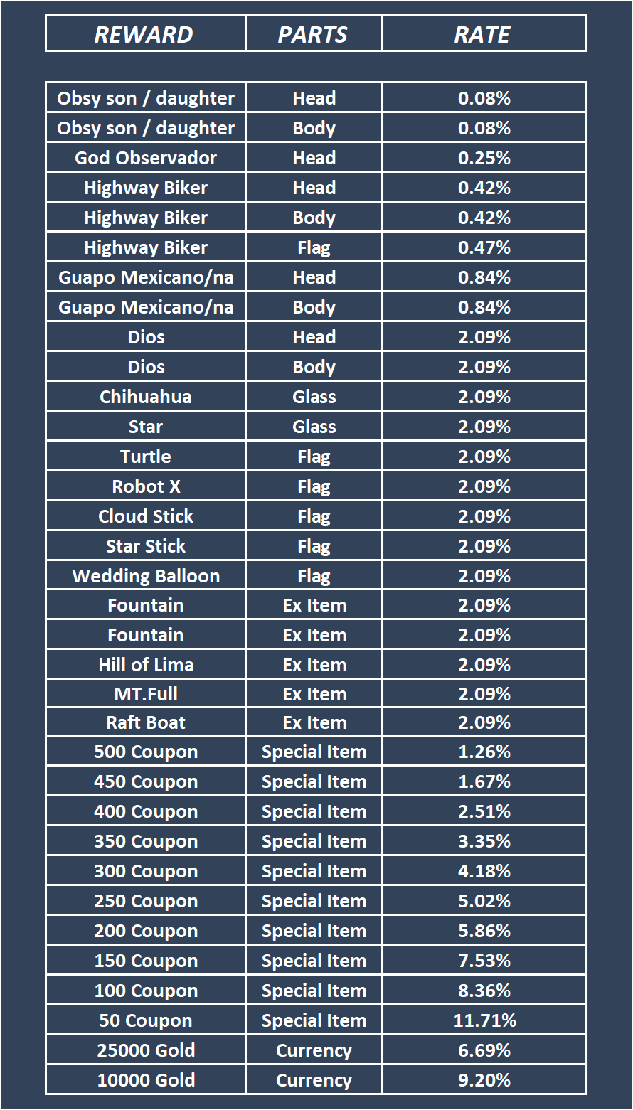Select the Hill of Lima cell

[146, 665]
